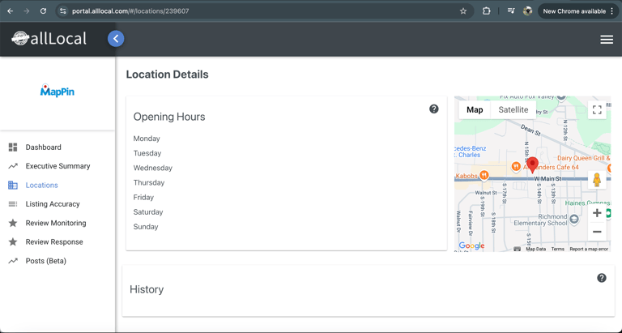Click the Posts (Beta) trend icon

(13, 261)
